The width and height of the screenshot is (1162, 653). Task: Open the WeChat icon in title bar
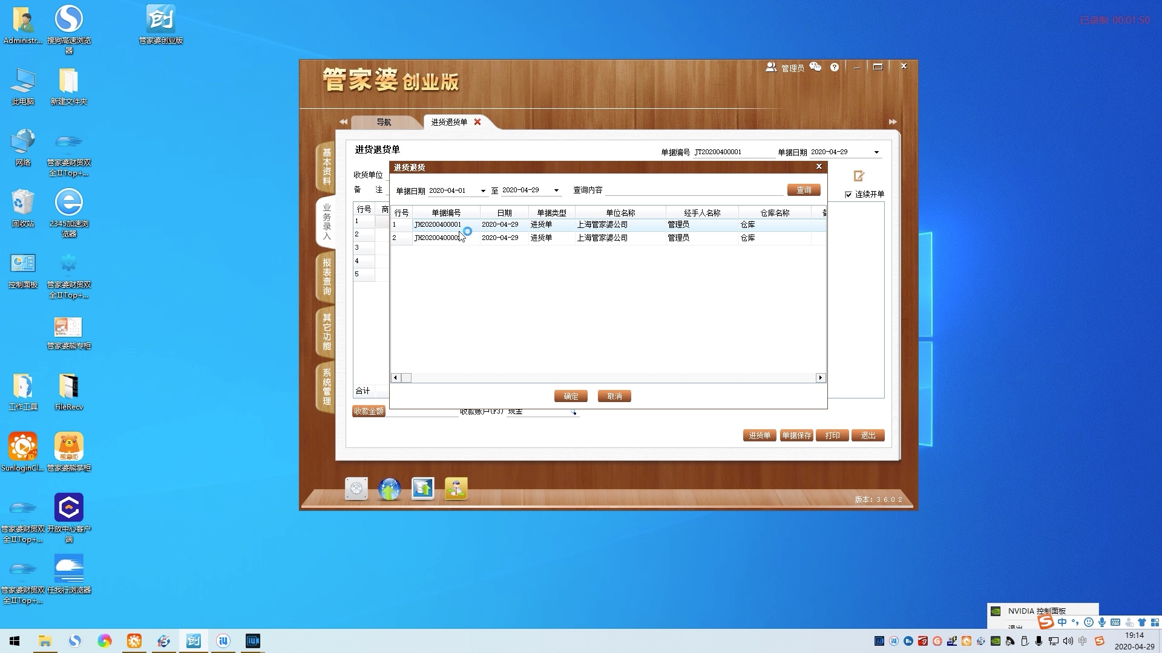click(815, 67)
